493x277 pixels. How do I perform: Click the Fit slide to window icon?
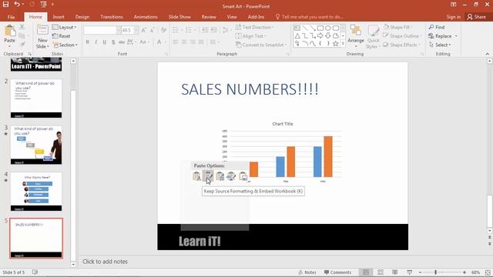tap(488, 272)
